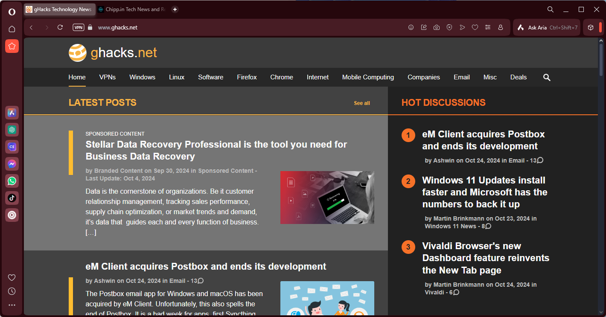Open Easy Setup sliders icon
The width and height of the screenshot is (606, 317).
488,27
